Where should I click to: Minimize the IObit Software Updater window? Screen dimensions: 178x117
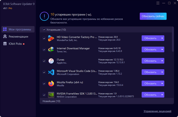tap(164, 3)
